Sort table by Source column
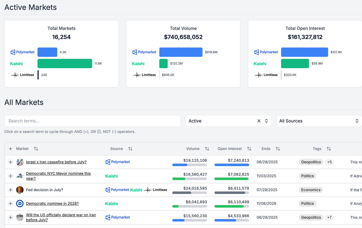 (130, 149)
